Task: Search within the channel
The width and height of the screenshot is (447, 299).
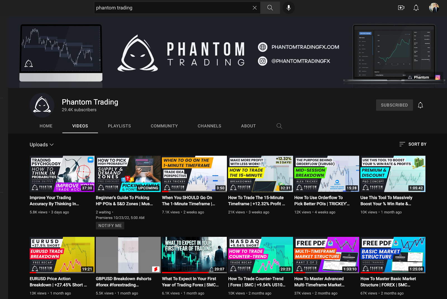Action: coord(279,126)
